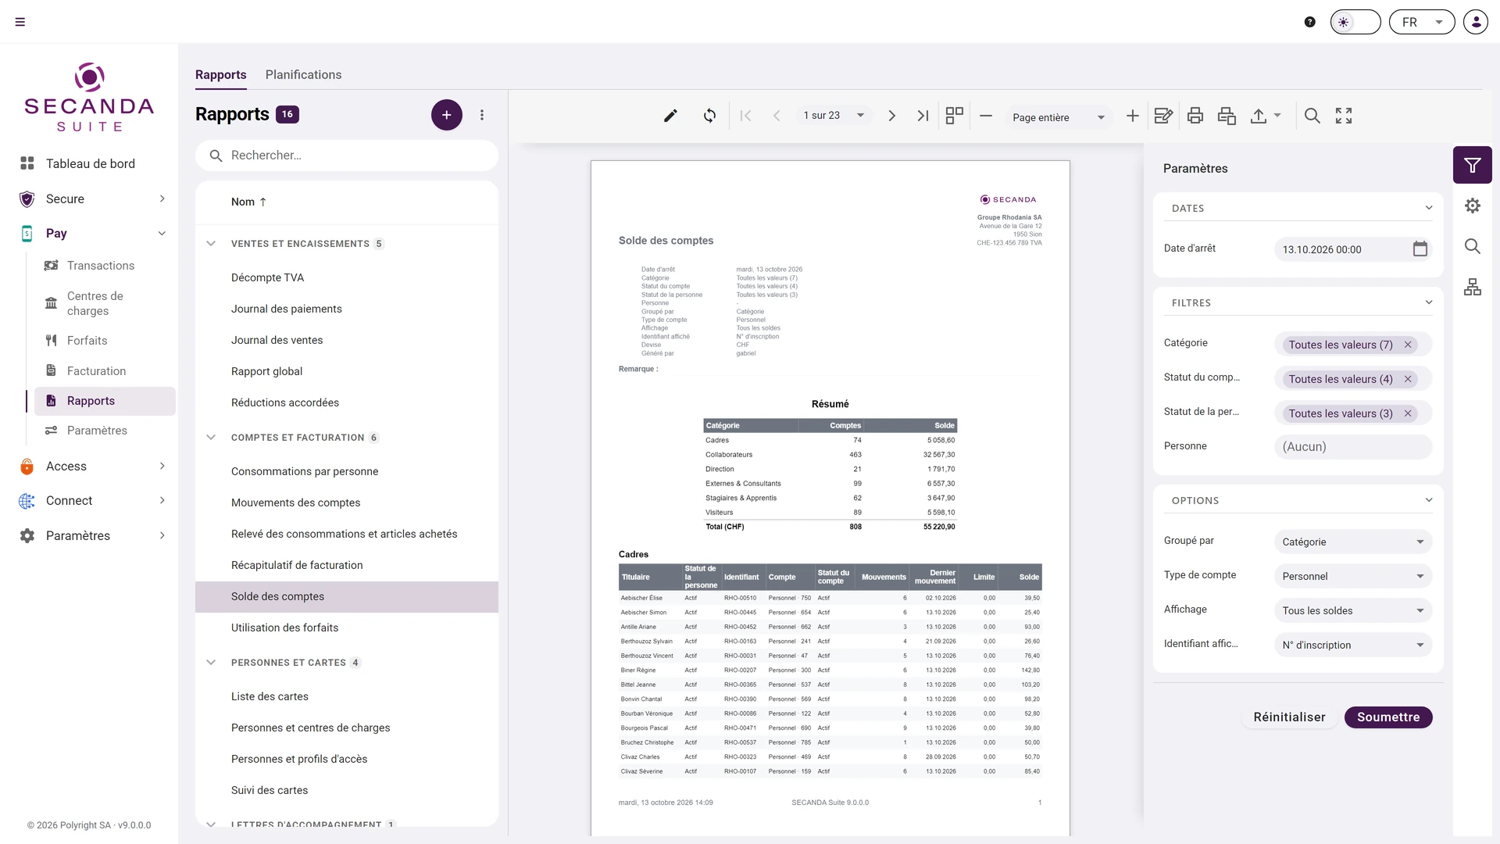Open the Affichage dropdown
Viewport: 1500px width, 844px height.
click(x=1353, y=610)
